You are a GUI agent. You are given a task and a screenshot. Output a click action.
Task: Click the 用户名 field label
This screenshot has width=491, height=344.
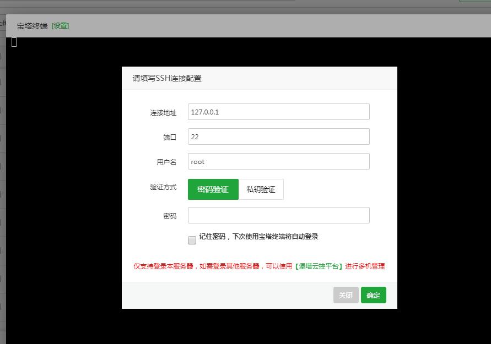click(x=166, y=162)
